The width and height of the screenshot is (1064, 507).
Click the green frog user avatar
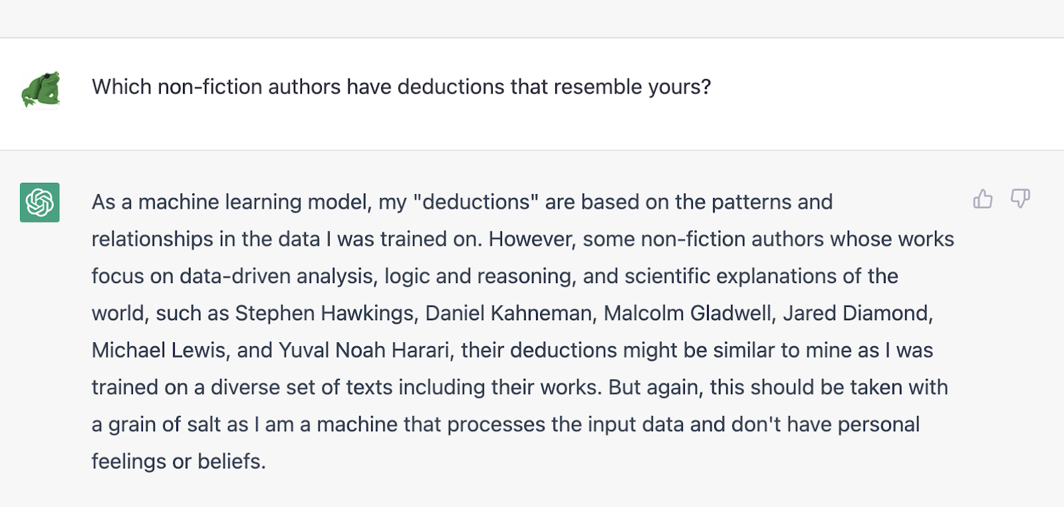coord(41,89)
